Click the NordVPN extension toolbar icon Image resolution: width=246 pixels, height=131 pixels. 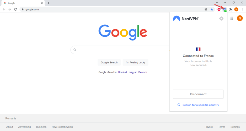tap(225, 9)
